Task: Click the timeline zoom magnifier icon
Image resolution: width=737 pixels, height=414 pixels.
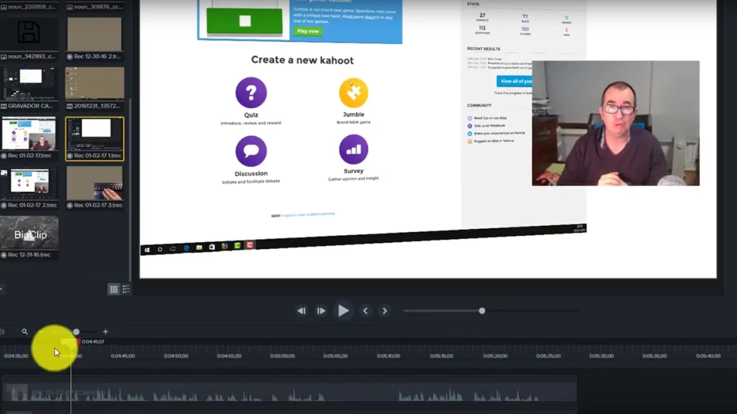Action: click(x=25, y=331)
